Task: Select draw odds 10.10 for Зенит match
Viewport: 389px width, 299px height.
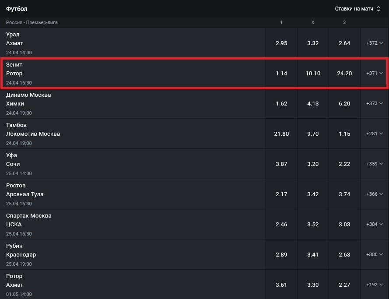Action: [x=313, y=74]
